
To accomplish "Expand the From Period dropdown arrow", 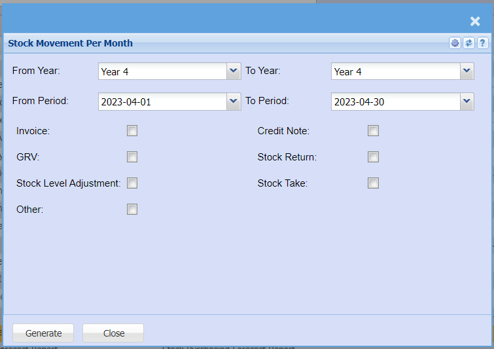I will coord(234,101).
